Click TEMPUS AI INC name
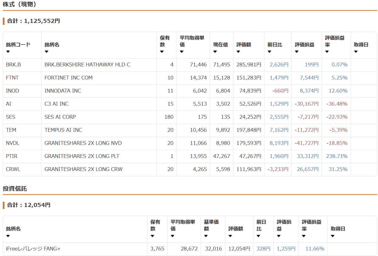The height and width of the screenshot is (256, 378). pos(63,130)
